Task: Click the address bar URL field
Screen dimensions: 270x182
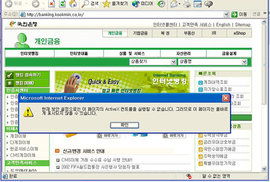Action: tap(122, 14)
